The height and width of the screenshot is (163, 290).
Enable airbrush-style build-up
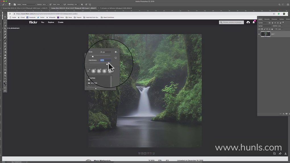point(65,5)
